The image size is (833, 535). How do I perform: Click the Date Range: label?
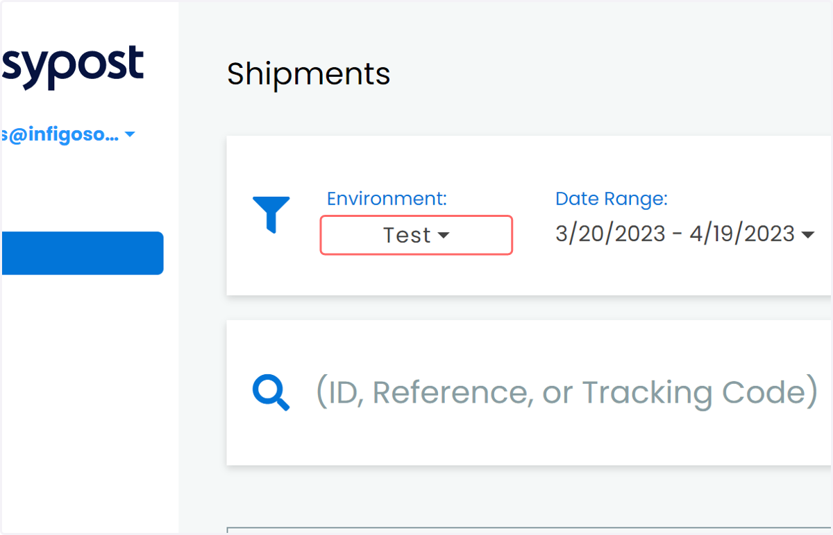(612, 199)
